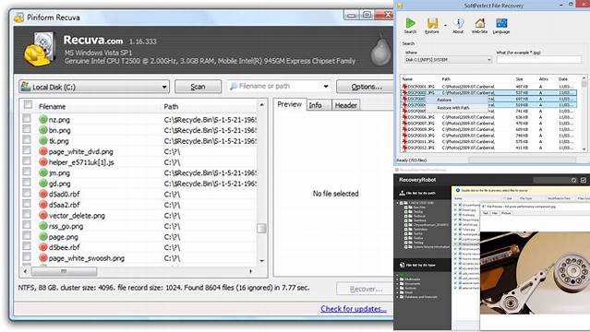Image resolution: width=590 pixels, height=332 pixels.
Task: Click the SoftPerfect results vertical scrollbar
Action: 584,113
